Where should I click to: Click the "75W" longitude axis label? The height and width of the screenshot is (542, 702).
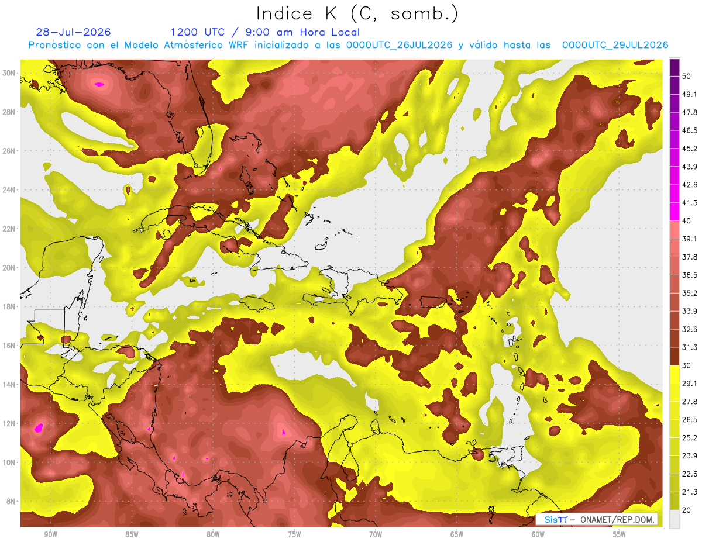coord(294,534)
